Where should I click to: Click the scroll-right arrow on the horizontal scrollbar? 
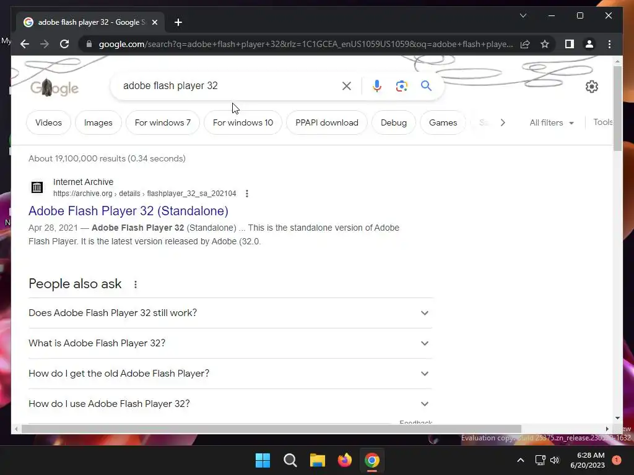point(607,429)
